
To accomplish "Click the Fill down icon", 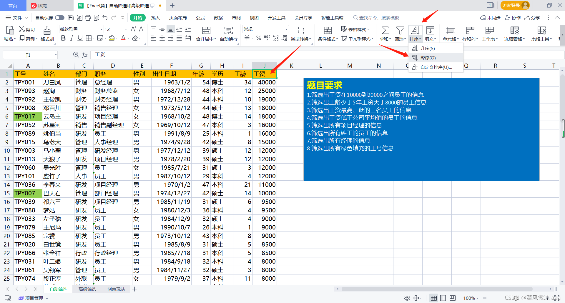I will (430, 30).
